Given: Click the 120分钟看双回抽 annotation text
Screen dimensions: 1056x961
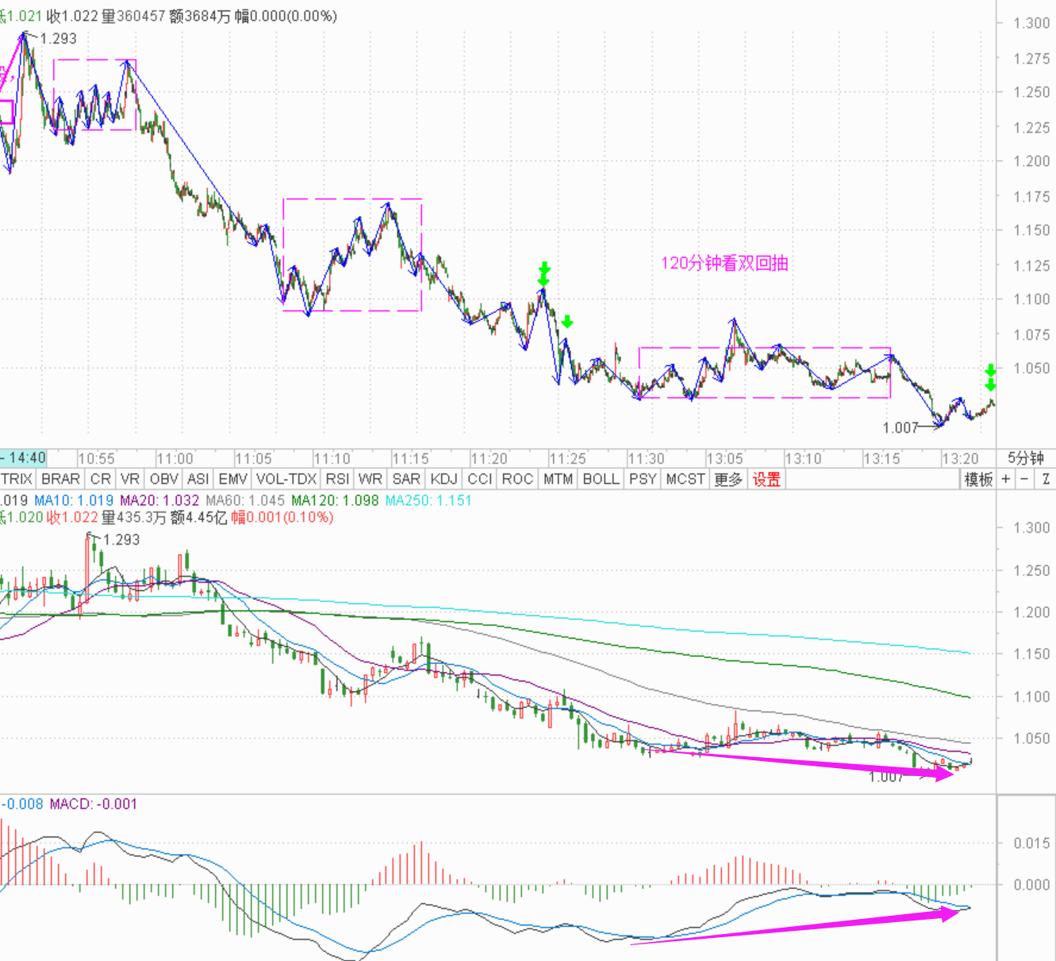Looking at the screenshot, I should tap(724, 263).
